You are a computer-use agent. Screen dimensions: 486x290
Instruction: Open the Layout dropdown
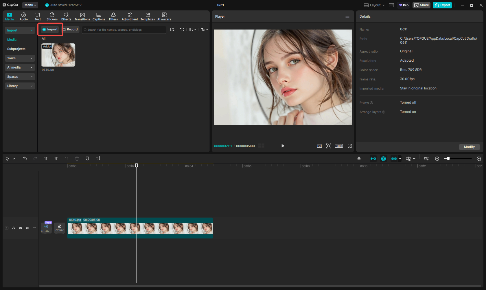(374, 5)
